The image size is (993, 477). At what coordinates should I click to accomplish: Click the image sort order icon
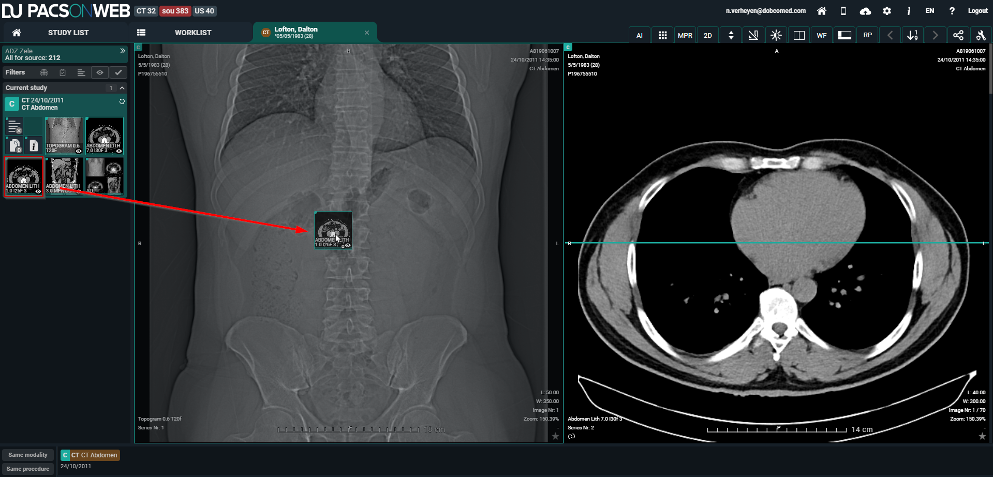pyautogui.click(x=912, y=35)
